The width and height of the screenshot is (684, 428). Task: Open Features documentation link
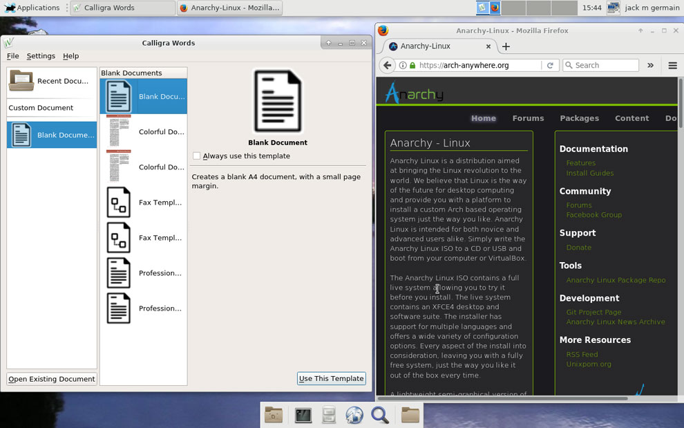click(580, 163)
